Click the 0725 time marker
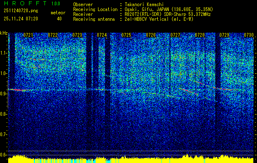Image resolution: width=257 pixels, height=163 pixels. click(x=126, y=35)
